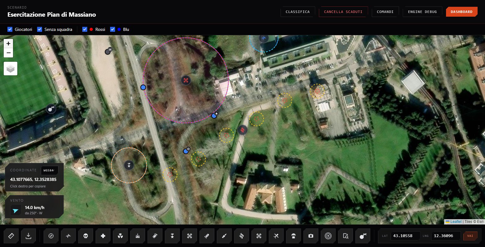Toggle the Senza squadra checkbox
Image resolution: width=485 pixels, height=247 pixels.
(40, 29)
